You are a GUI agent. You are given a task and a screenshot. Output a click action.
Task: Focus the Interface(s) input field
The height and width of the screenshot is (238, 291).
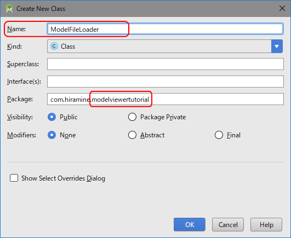166,82
